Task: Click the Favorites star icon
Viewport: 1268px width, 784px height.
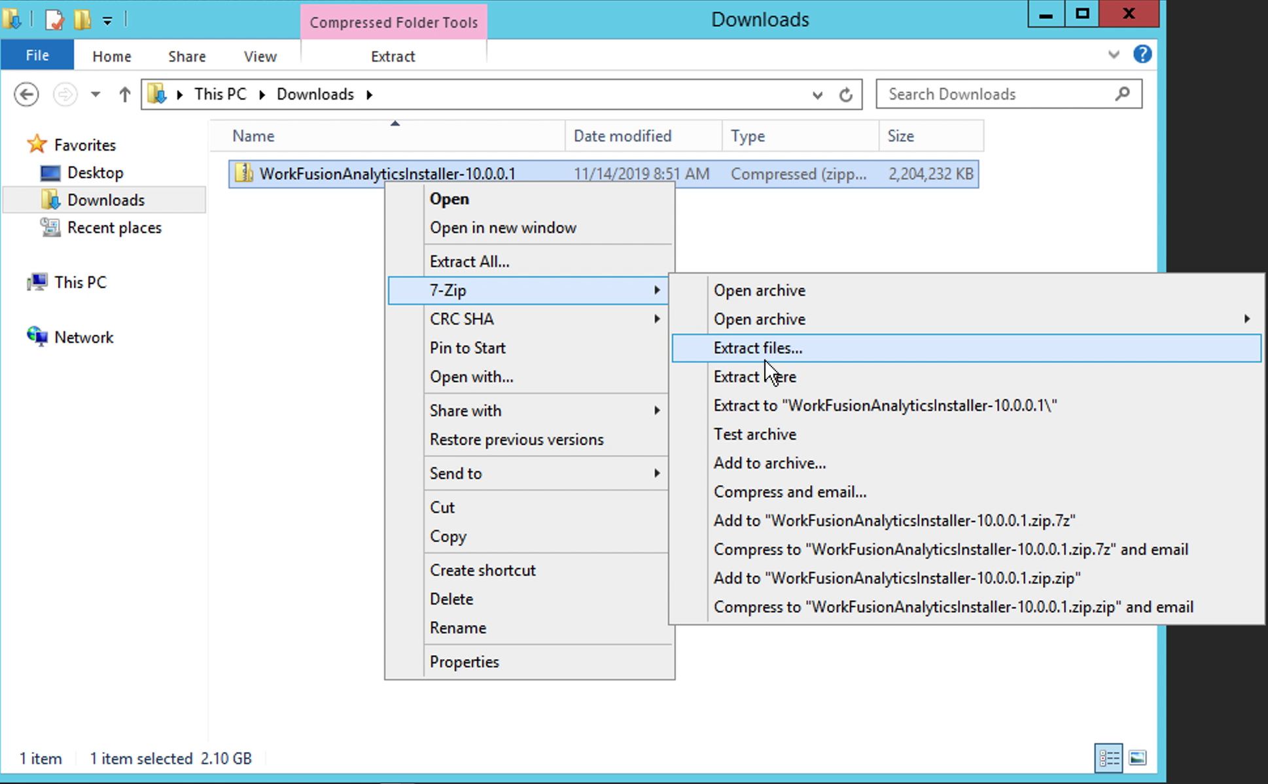Action: click(37, 144)
